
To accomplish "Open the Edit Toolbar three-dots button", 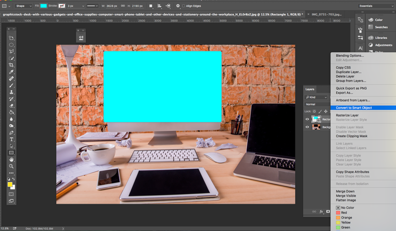I will [11, 173].
